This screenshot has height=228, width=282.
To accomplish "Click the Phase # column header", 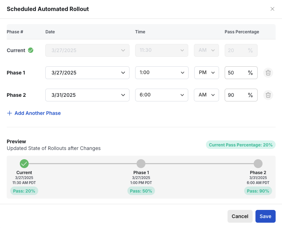I will 15,32.
